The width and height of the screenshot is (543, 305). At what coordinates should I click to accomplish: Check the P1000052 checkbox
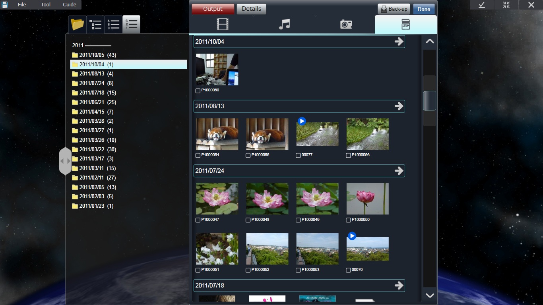248,270
